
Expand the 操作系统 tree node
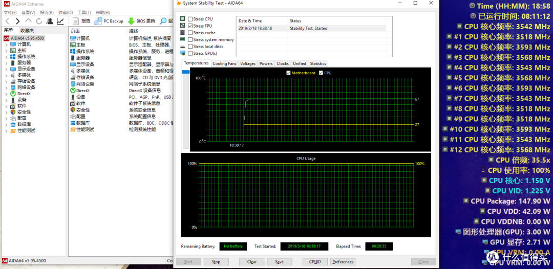click(6, 57)
